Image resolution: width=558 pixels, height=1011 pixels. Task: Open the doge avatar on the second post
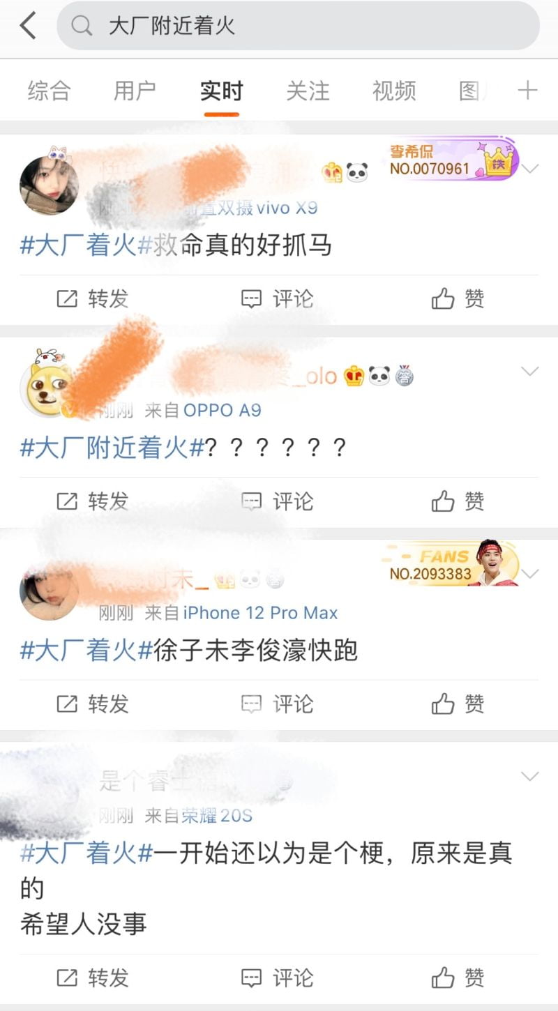(47, 389)
